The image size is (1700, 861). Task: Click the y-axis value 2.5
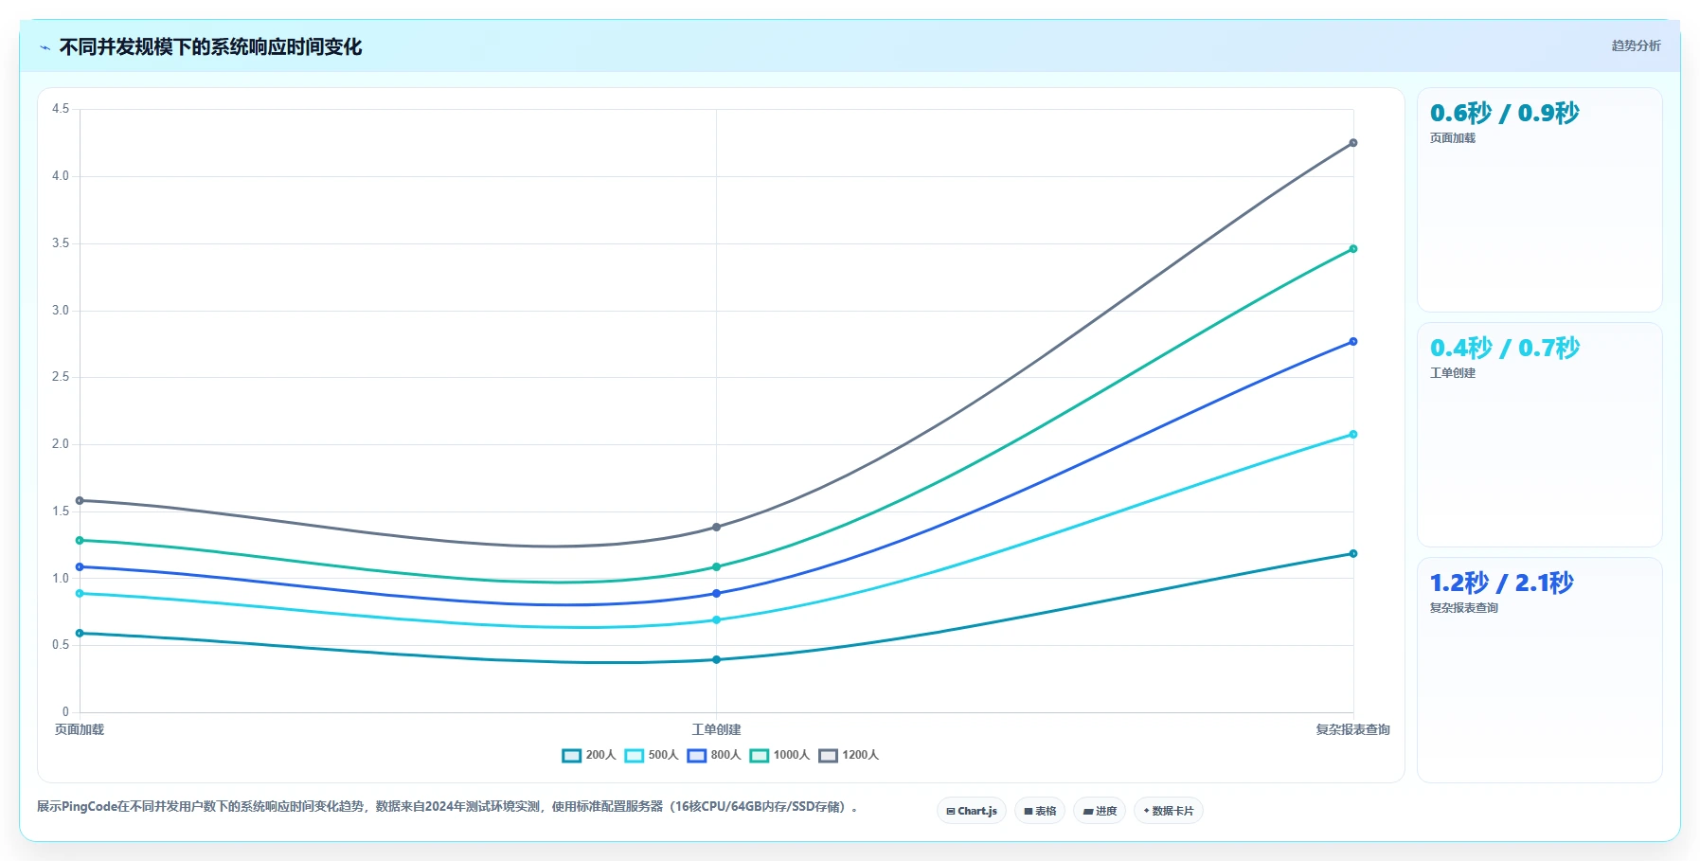click(x=61, y=377)
